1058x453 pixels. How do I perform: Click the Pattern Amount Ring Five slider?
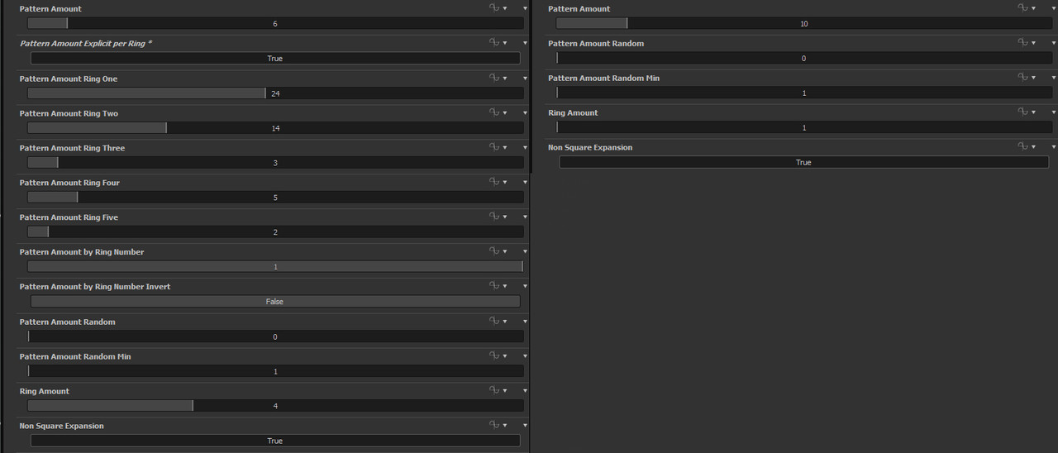(275, 232)
